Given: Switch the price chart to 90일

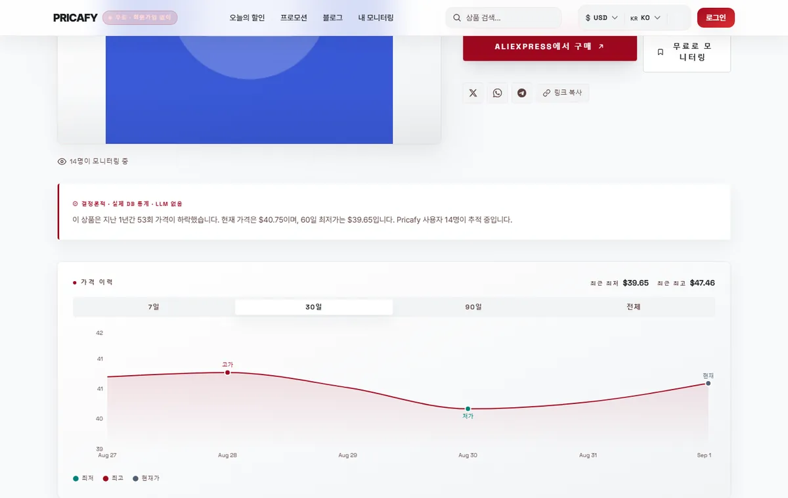Looking at the screenshot, I should [473, 307].
